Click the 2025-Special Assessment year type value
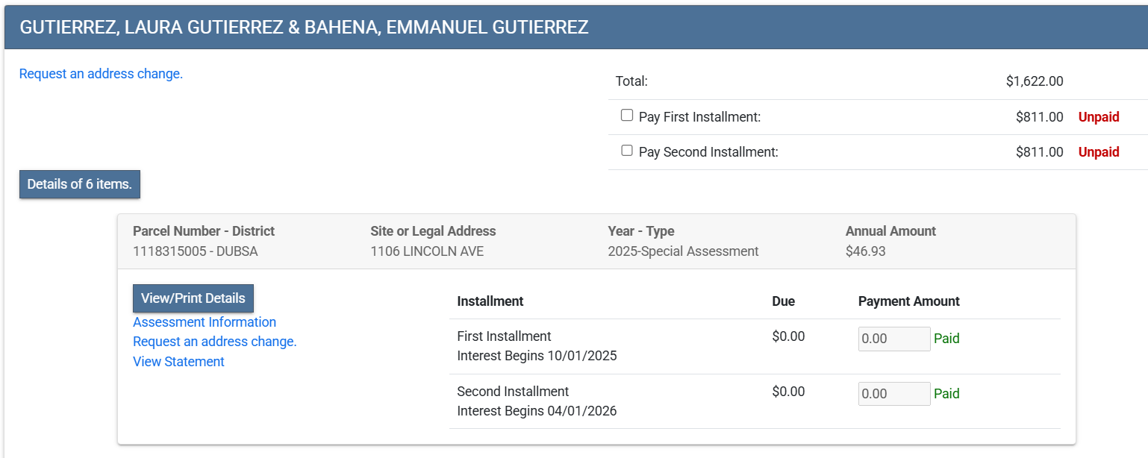The width and height of the screenshot is (1148, 458). pyautogui.click(x=683, y=251)
